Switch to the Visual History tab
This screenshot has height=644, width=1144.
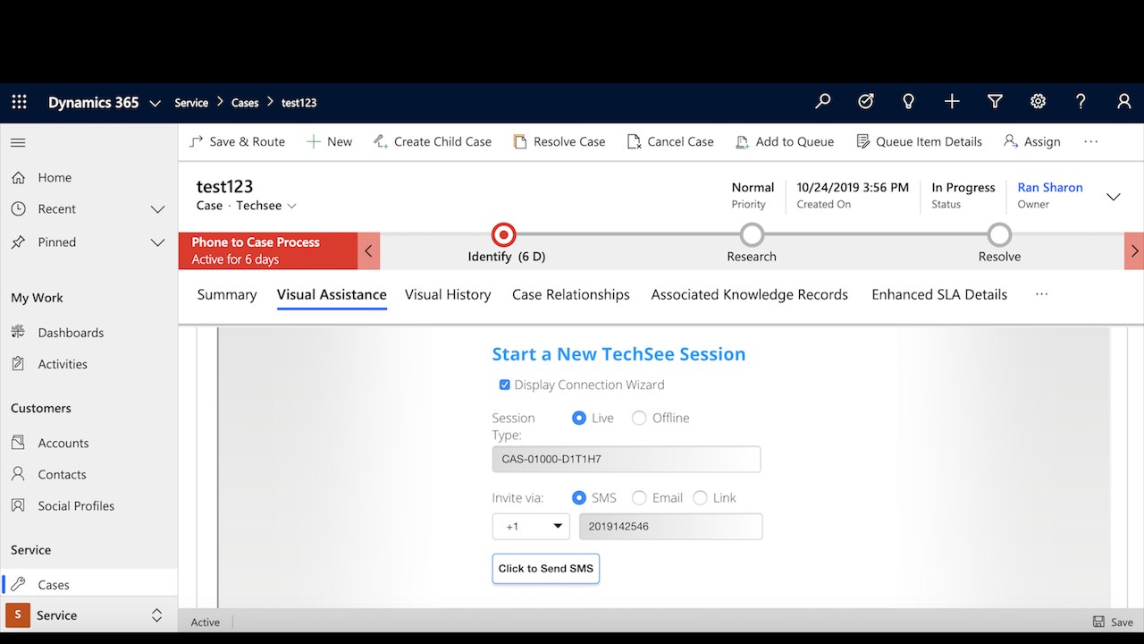448,294
